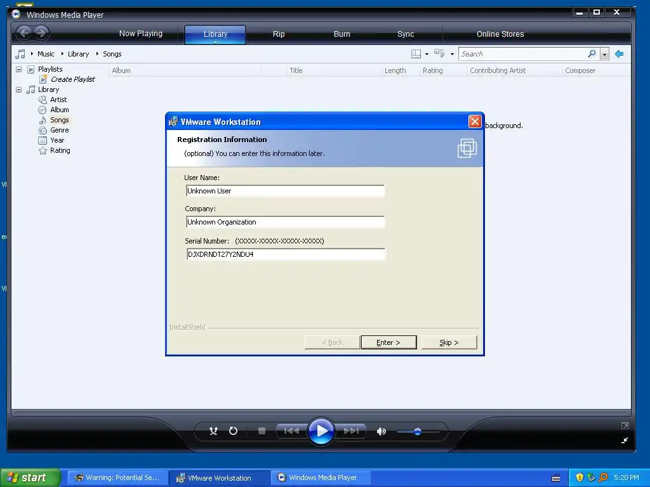
Task: Close the VMware Workstation dialog
Action: (x=475, y=122)
